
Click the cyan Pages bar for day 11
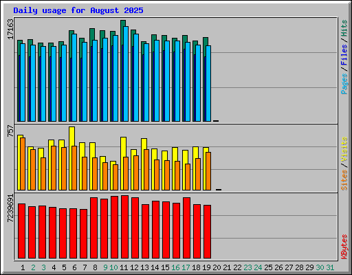pyautogui.click(x=126, y=74)
